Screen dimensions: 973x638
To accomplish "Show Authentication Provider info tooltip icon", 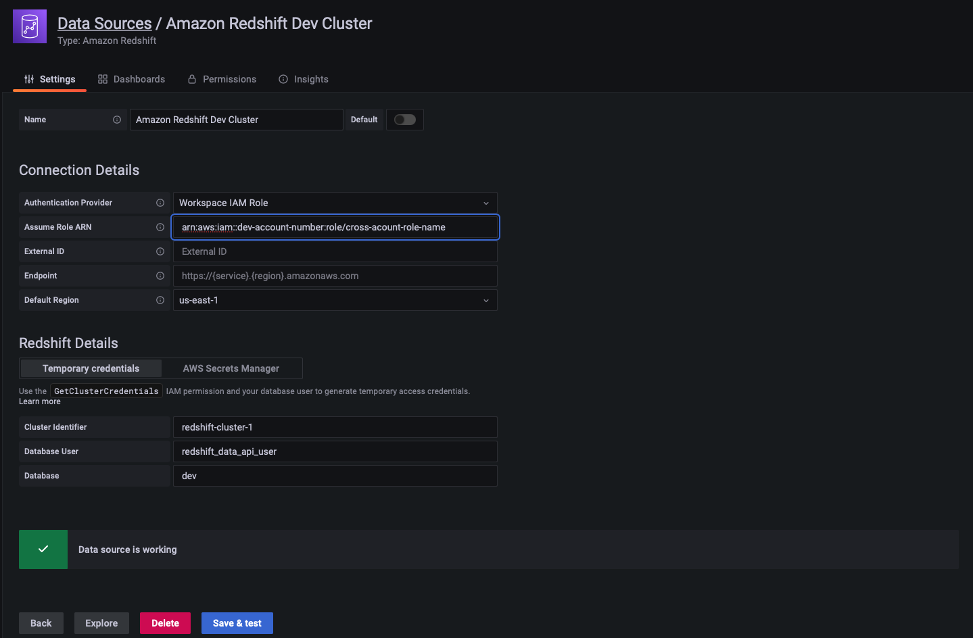I will (x=160, y=203).
